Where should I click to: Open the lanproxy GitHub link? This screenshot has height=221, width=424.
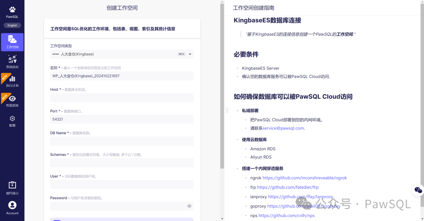[300, 197]
